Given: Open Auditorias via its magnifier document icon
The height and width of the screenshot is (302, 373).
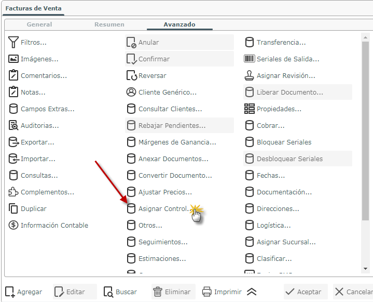Looking at the screenshot, I should [13, 125].
